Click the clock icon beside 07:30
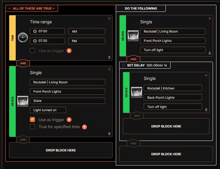Viewport: 220px width, 169px height. 35,41
